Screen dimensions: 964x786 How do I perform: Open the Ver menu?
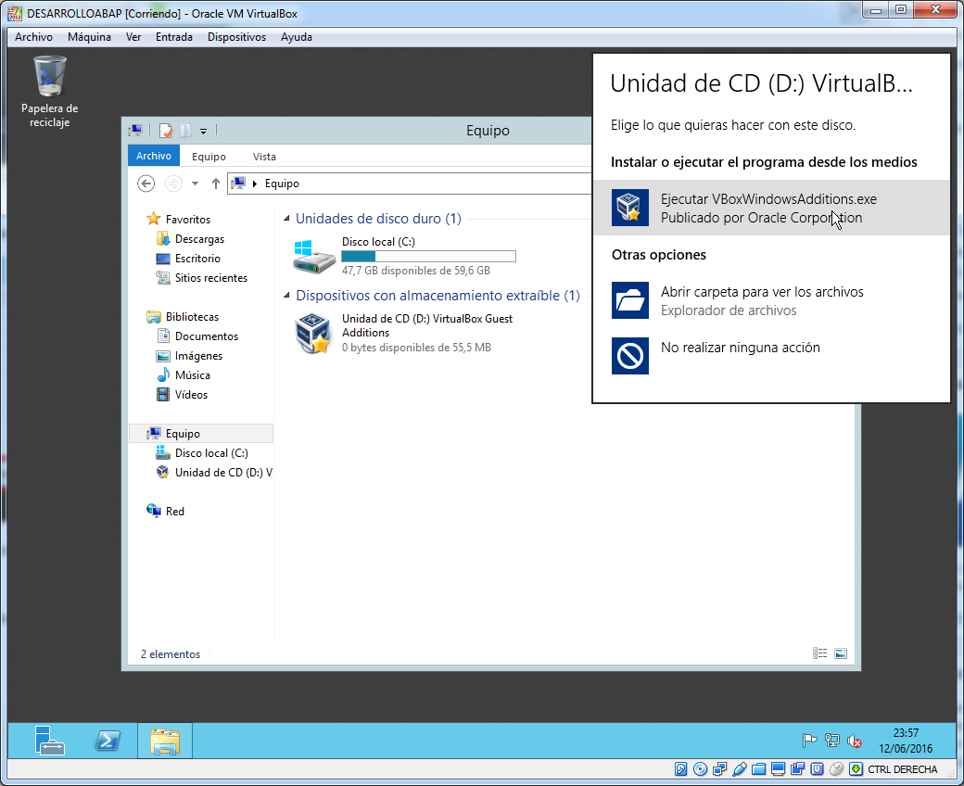133,37
